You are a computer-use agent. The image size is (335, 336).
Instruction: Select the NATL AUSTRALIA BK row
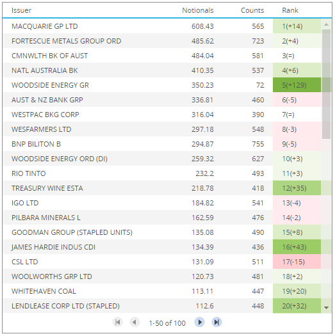pyautogui.click(x=162, y=70)
